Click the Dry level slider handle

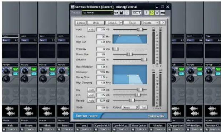140,90
